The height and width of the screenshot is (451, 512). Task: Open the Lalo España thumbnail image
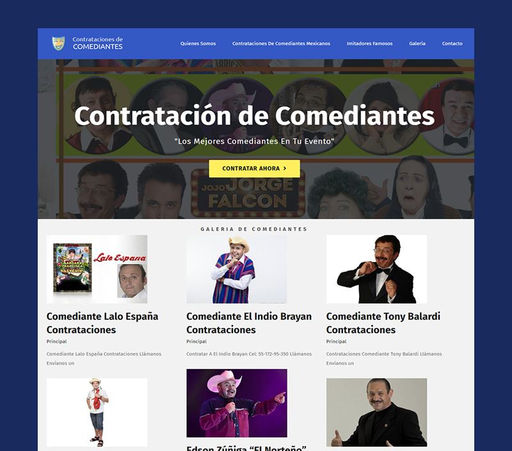[97, 269]
